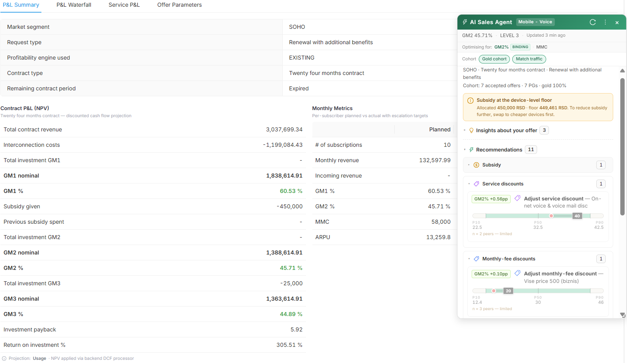Toggle the Gold cohort chip

pos(494,59)
